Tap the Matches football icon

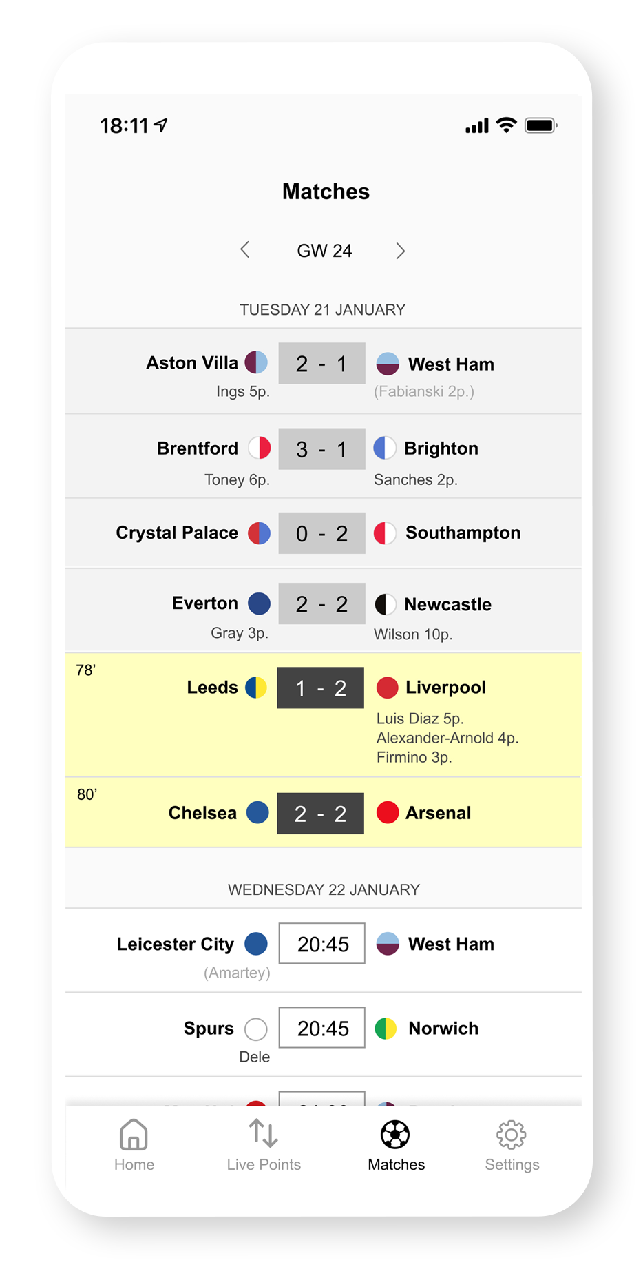(396, 1135)
